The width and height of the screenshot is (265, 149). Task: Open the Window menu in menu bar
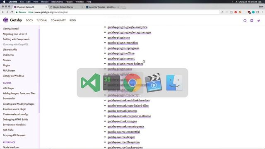[79, 2]
